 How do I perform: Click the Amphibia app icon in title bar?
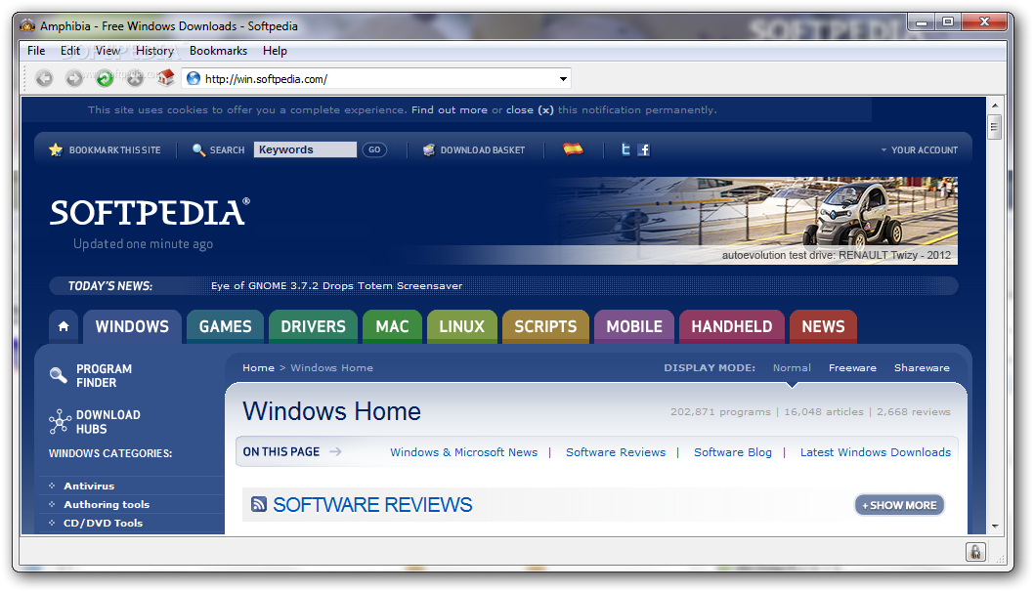pos(27,25)
